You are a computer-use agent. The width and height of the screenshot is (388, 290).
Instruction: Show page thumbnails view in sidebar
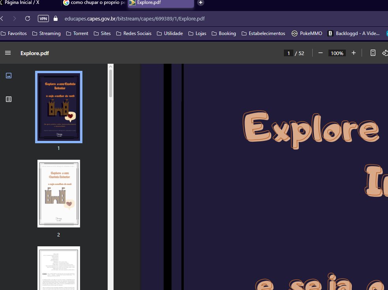click(9, 76)
